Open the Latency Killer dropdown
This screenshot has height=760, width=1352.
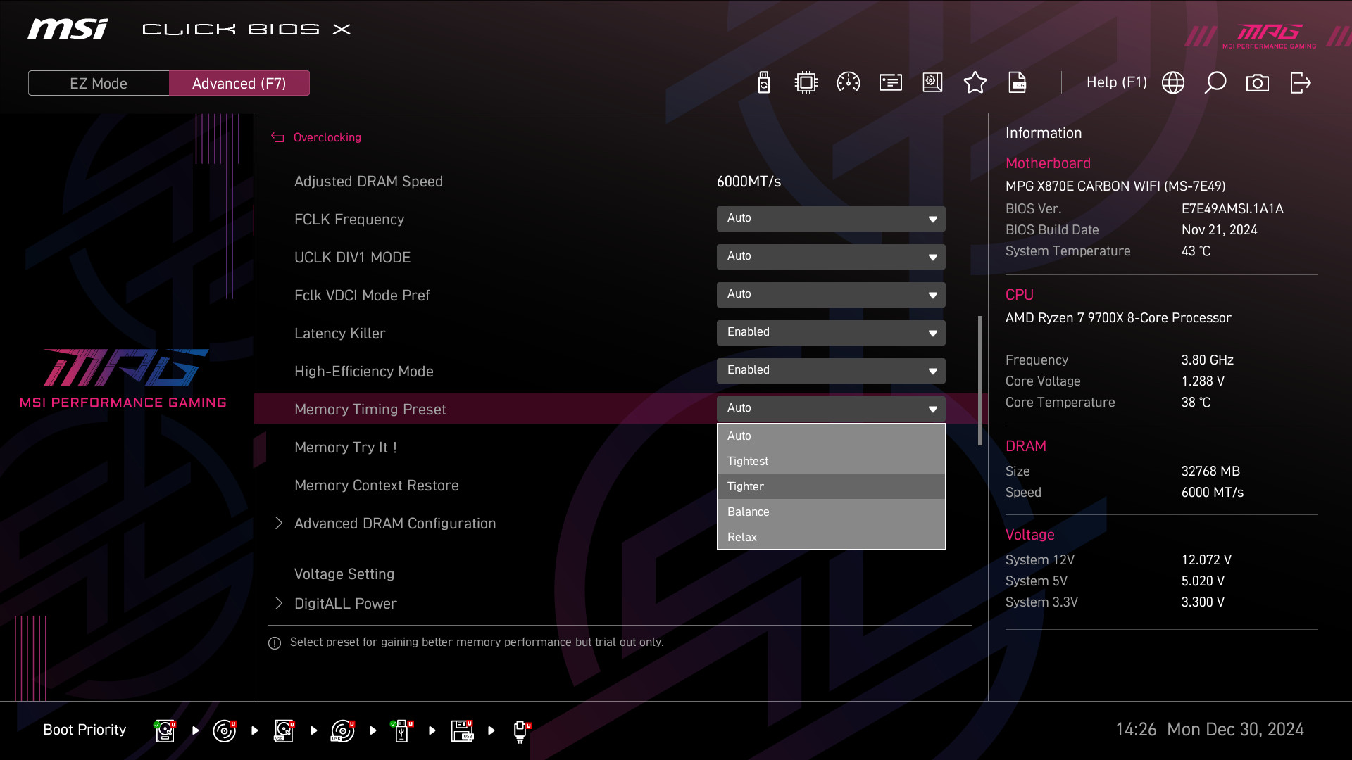point(831,333)
